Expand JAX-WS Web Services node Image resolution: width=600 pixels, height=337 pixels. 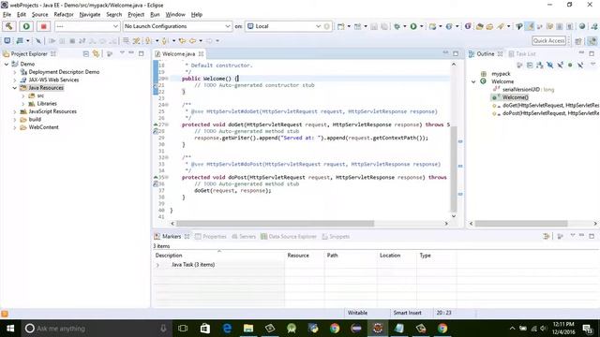(15, 81)
